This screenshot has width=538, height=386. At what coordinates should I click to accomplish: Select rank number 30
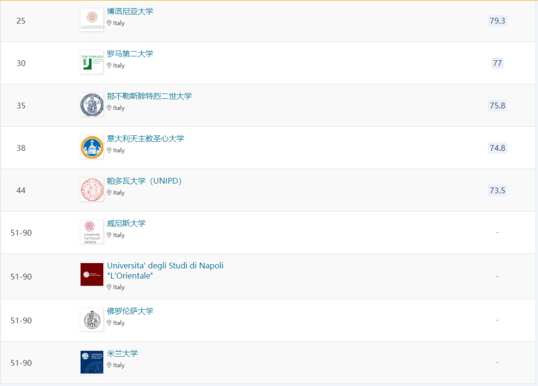pyautogui.click(x=21, y=63)
